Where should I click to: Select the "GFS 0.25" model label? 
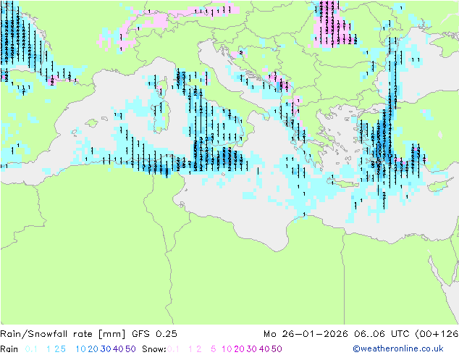[x=154, y=334]
